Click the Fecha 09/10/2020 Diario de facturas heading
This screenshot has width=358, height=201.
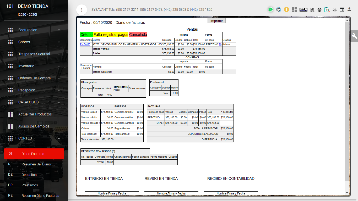pyautogui.click(x=112, y=23)
